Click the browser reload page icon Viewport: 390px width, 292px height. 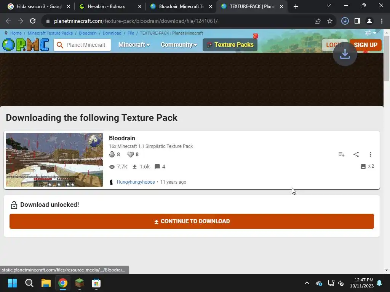[x=33, y=21]
